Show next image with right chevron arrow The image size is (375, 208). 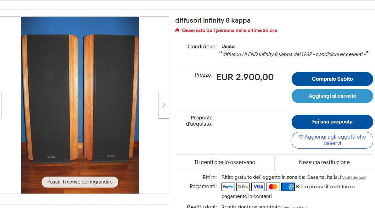164,105
